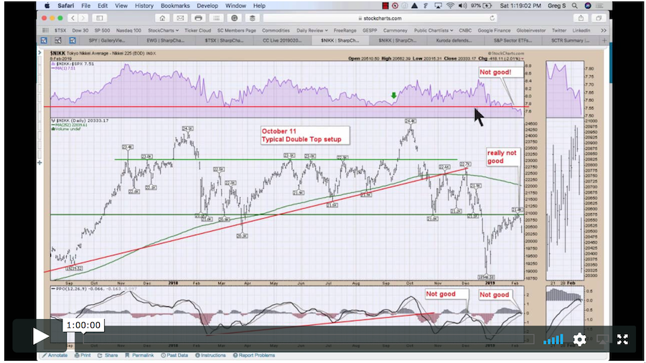Viewport: 646px width, 363px height.
Task: Switch to Kuroda defends tab
Action: [454, 40]
